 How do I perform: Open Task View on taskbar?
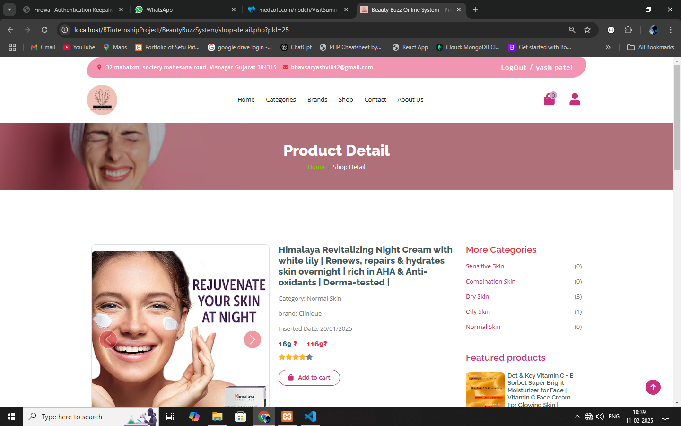click(x=170, y=417)
